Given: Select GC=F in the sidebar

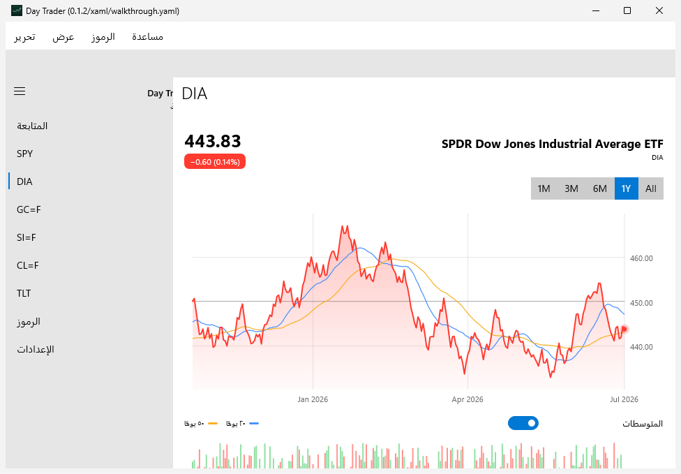Looking at the screenshot, I should [x=89, y=209].
